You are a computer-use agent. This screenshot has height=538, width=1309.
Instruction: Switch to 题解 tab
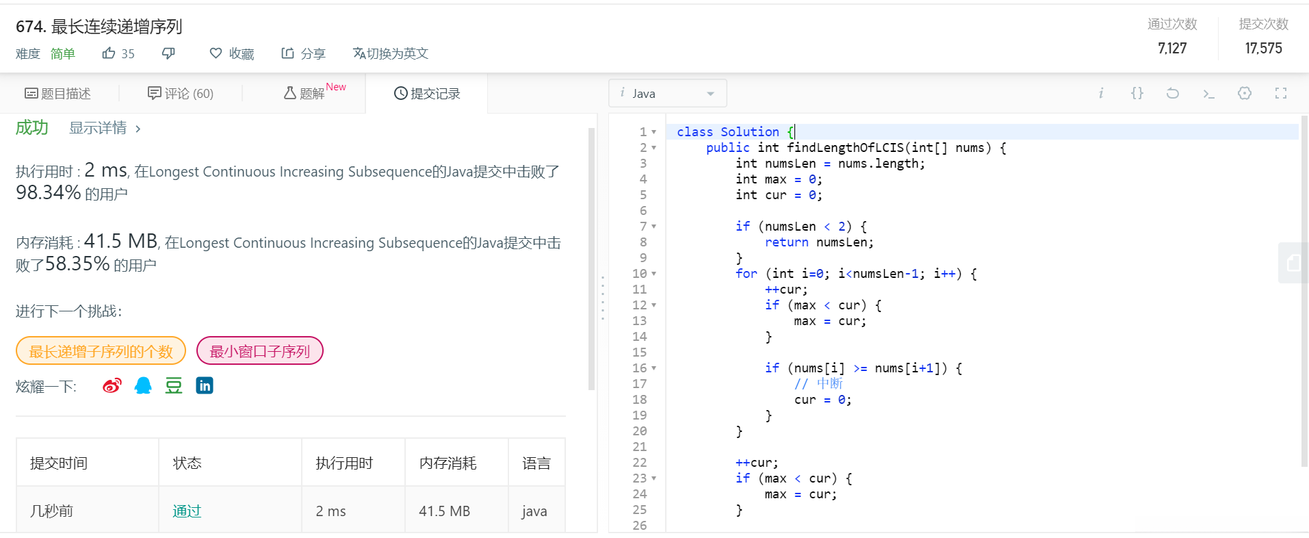tap(304, 94)
